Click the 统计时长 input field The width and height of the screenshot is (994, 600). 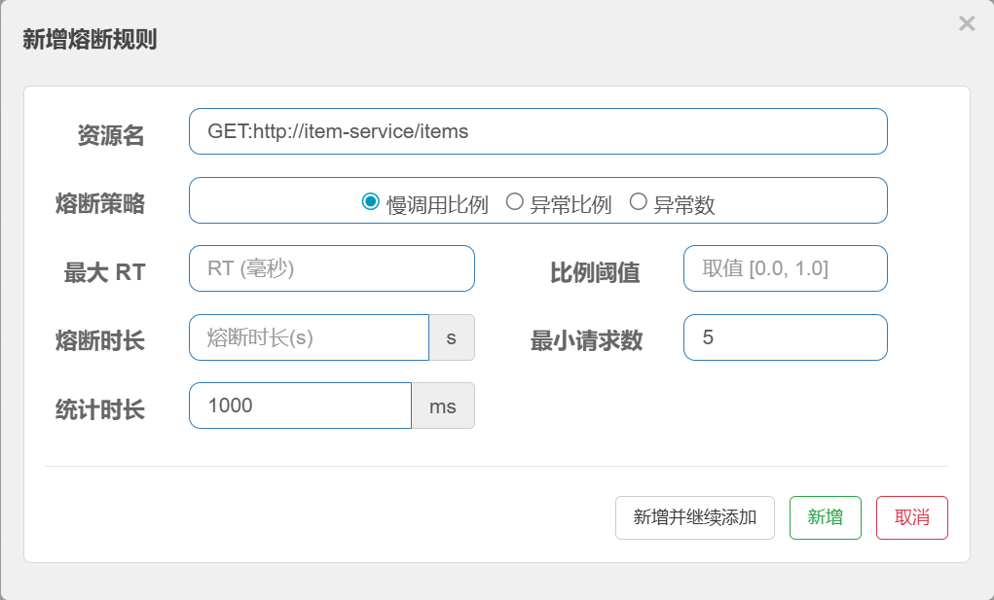(301, 406)
